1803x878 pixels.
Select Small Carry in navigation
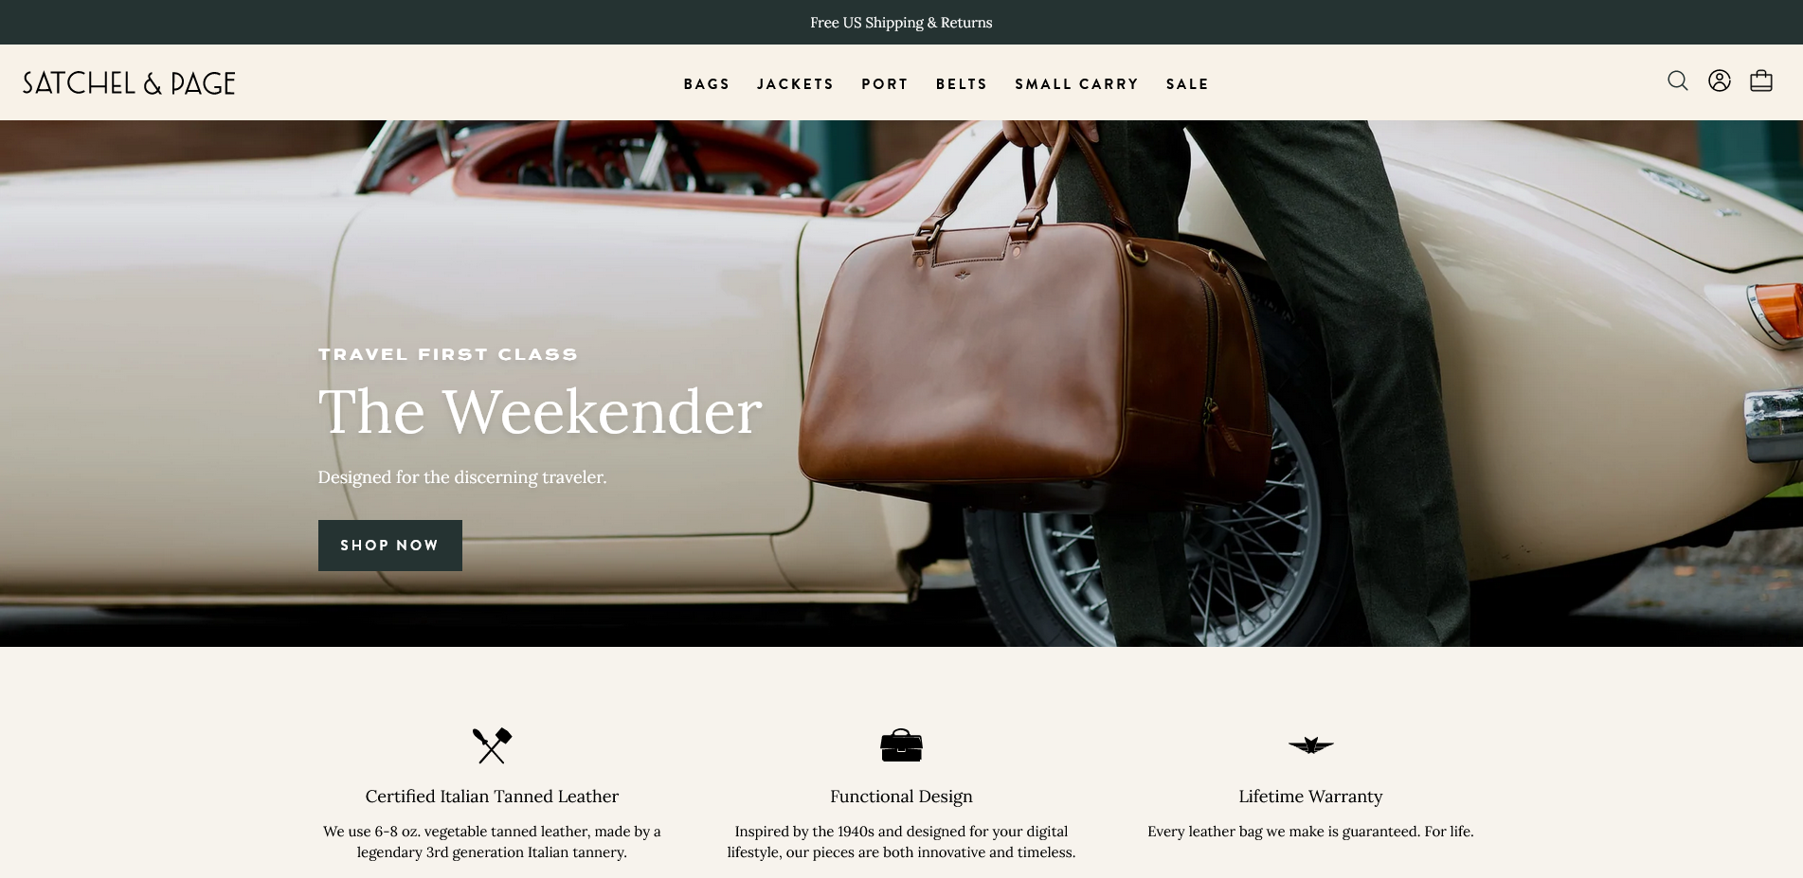point(1076,84)
